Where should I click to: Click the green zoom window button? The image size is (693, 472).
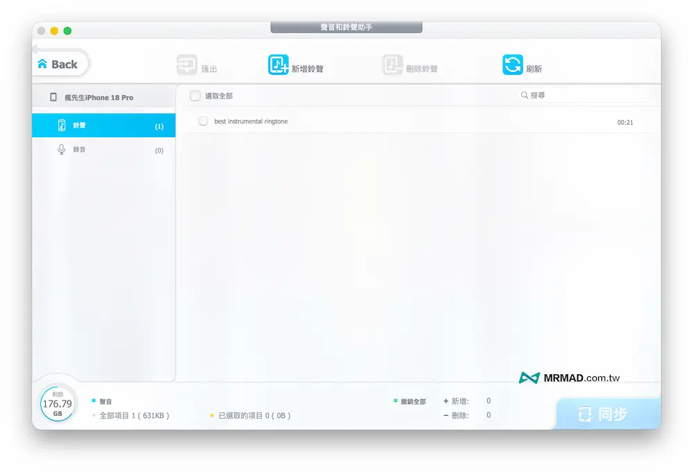(x=68, y=31)
